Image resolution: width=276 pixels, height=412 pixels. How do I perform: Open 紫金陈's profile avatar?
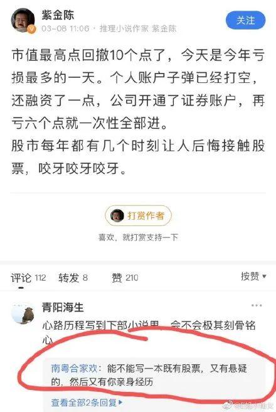[x=23, y=20]
